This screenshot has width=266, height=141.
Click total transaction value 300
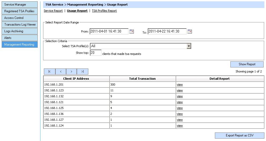(x=113, y=84)
